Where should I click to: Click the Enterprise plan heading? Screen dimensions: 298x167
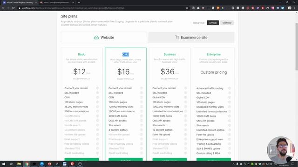[x=214, y=54]
